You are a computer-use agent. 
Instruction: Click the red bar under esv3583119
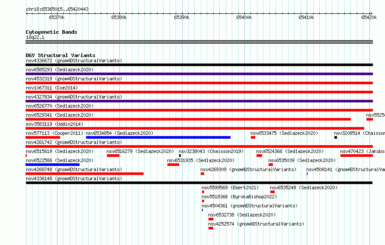pyautogui.click(x=195, y=128)
